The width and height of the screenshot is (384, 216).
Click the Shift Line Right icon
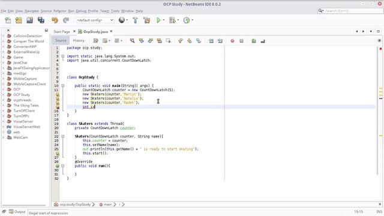click(220, 41)
